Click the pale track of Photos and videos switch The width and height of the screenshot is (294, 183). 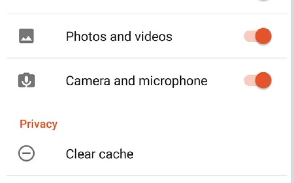pyautogui.click(x=248, y=37)
